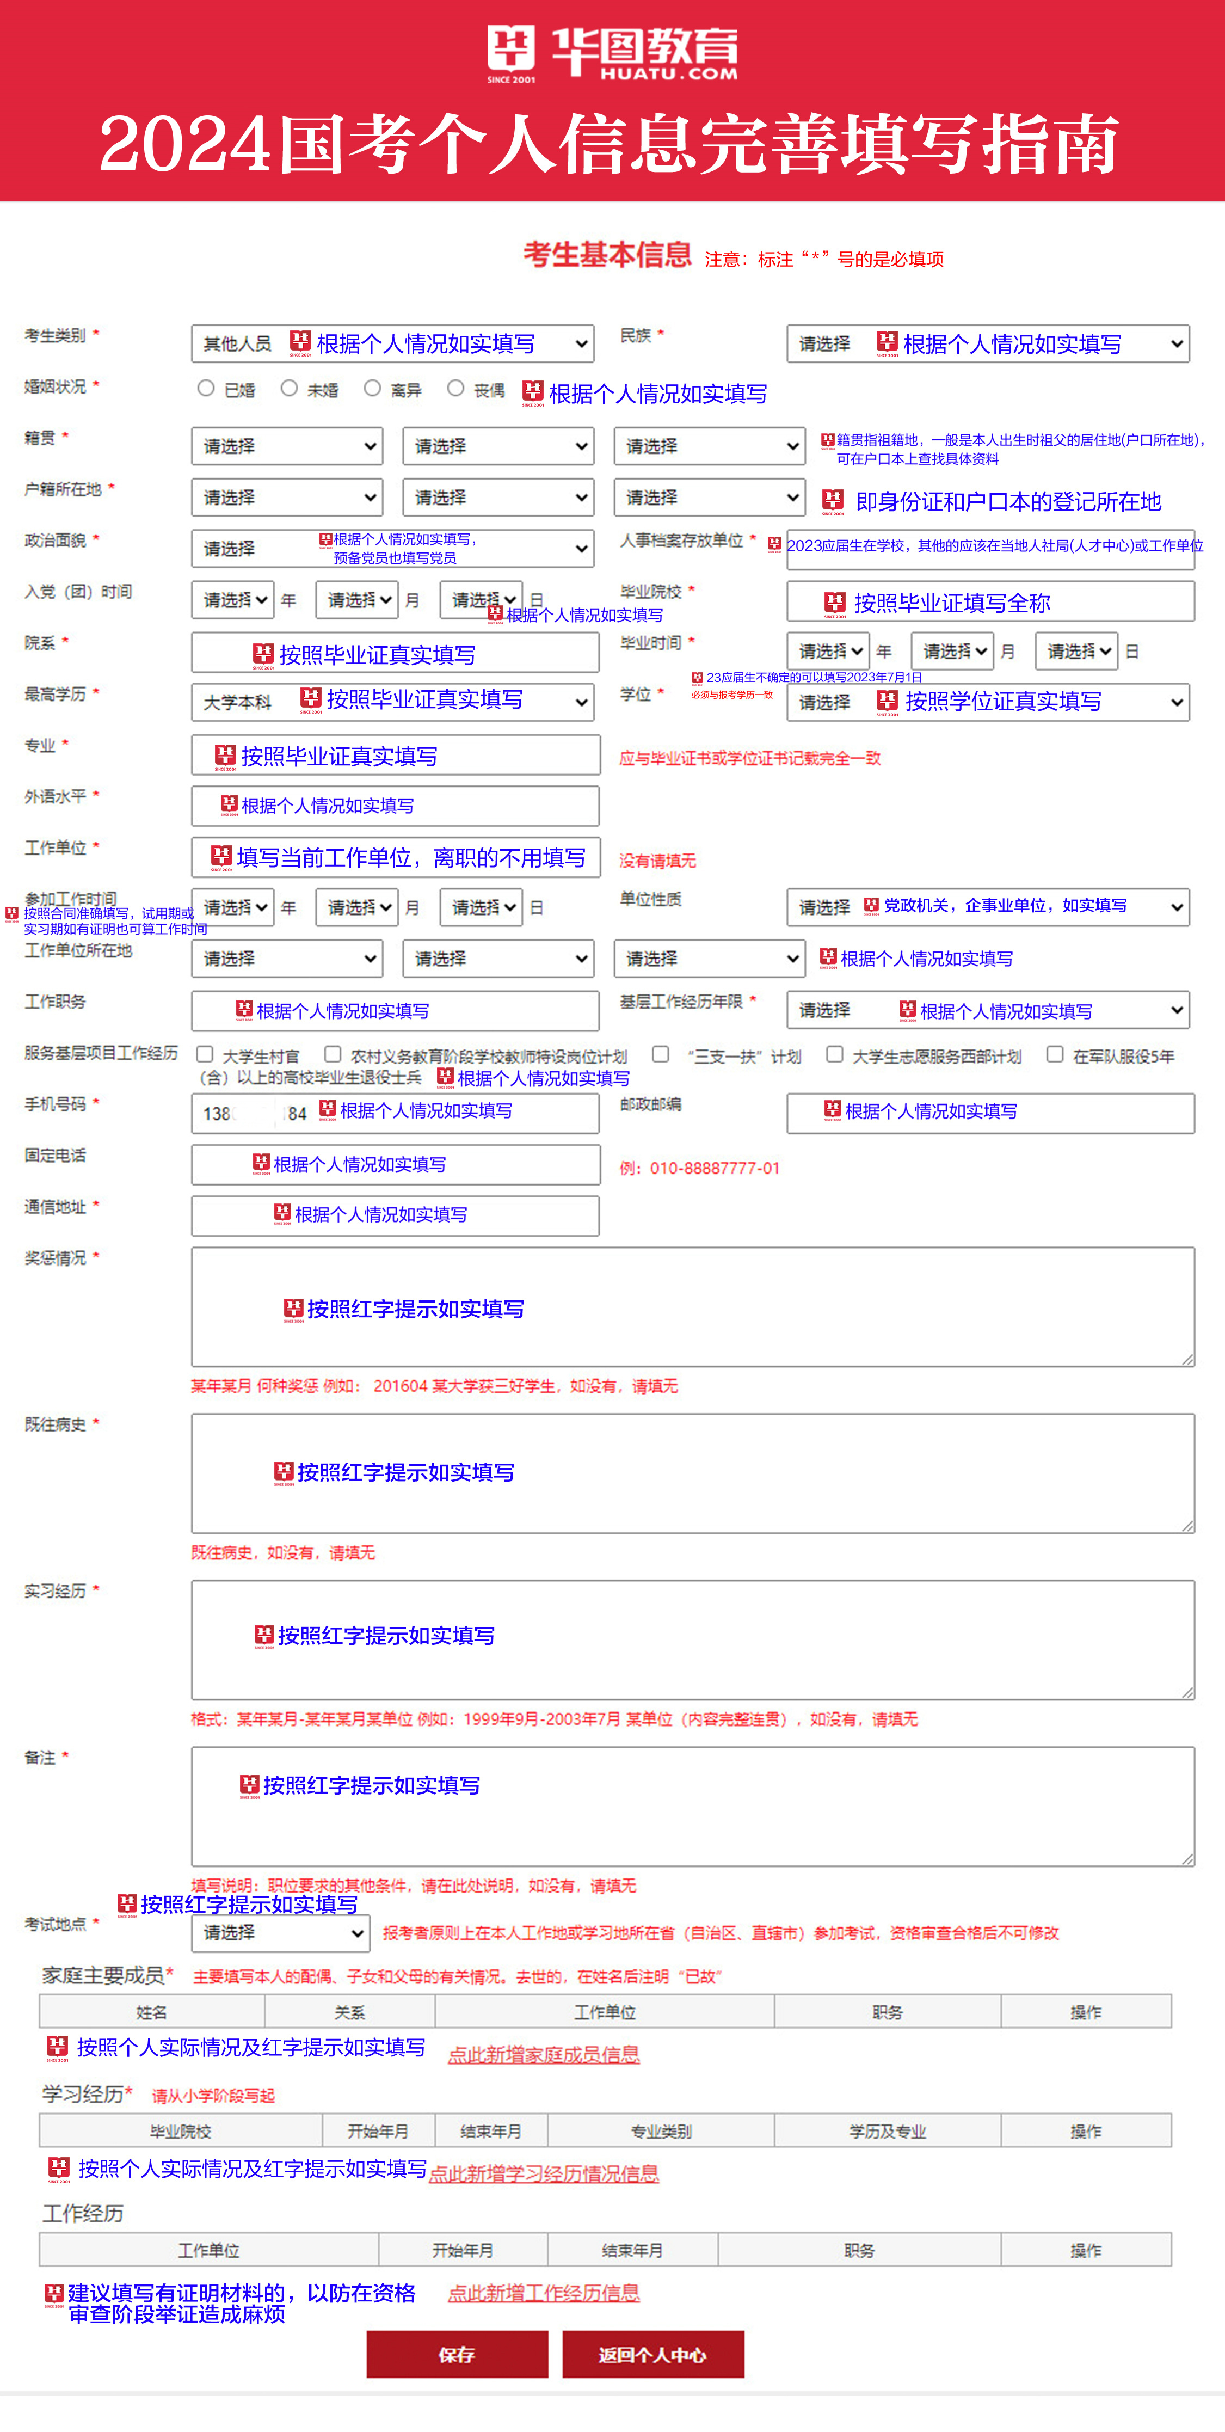Open the first 籍贯 province dropdown
This screenshot has width=1225, height=2432.
[x=287, y=446]
